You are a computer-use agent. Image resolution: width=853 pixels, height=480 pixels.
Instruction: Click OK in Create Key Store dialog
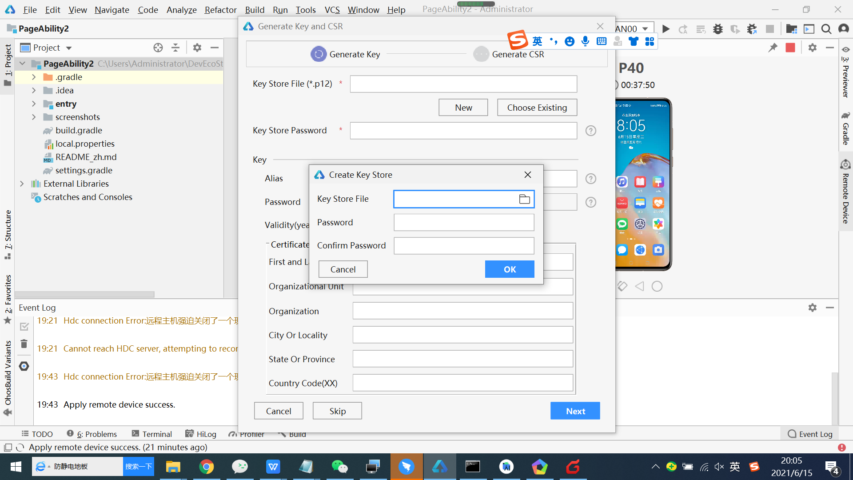(510, 269)
